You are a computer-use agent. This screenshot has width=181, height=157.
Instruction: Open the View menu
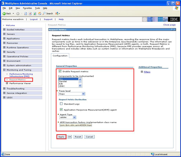[18, 8]
